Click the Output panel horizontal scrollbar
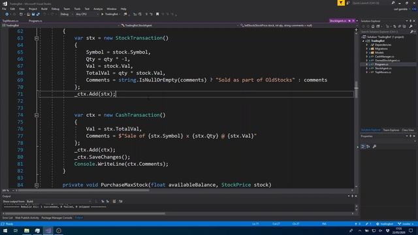 tap(85, 213)
